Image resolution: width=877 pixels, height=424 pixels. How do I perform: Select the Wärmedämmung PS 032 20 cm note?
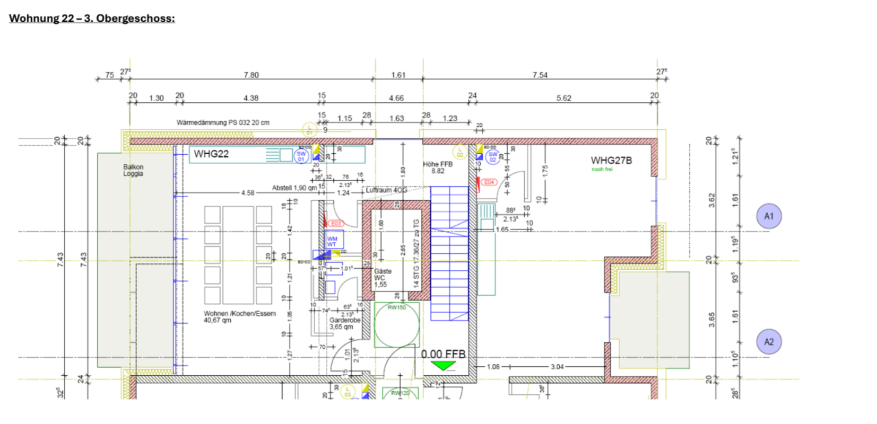[x=223, y=122]
